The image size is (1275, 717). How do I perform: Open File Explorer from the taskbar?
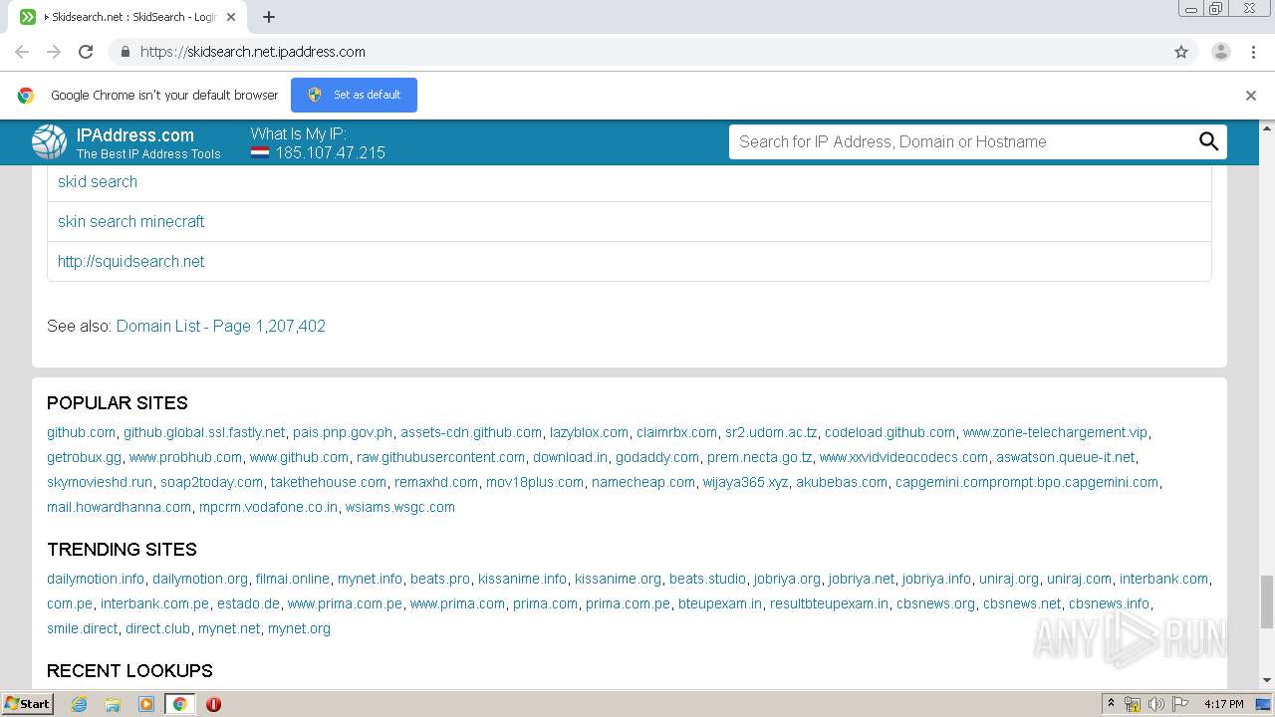tap(113, 704)
